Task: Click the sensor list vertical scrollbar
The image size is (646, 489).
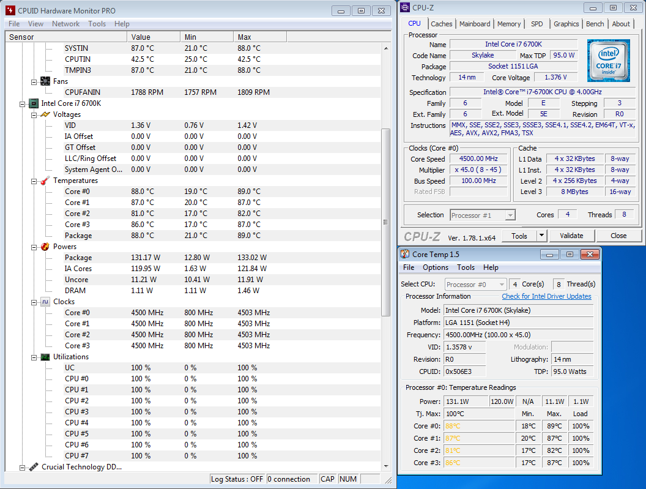Action: [x=385, y=223]
